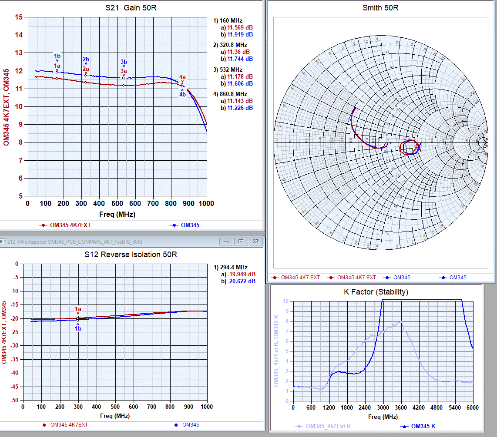
Task: Click the "S12 Reverse Isolation 50R" chart title
Action: coord(131,255)
